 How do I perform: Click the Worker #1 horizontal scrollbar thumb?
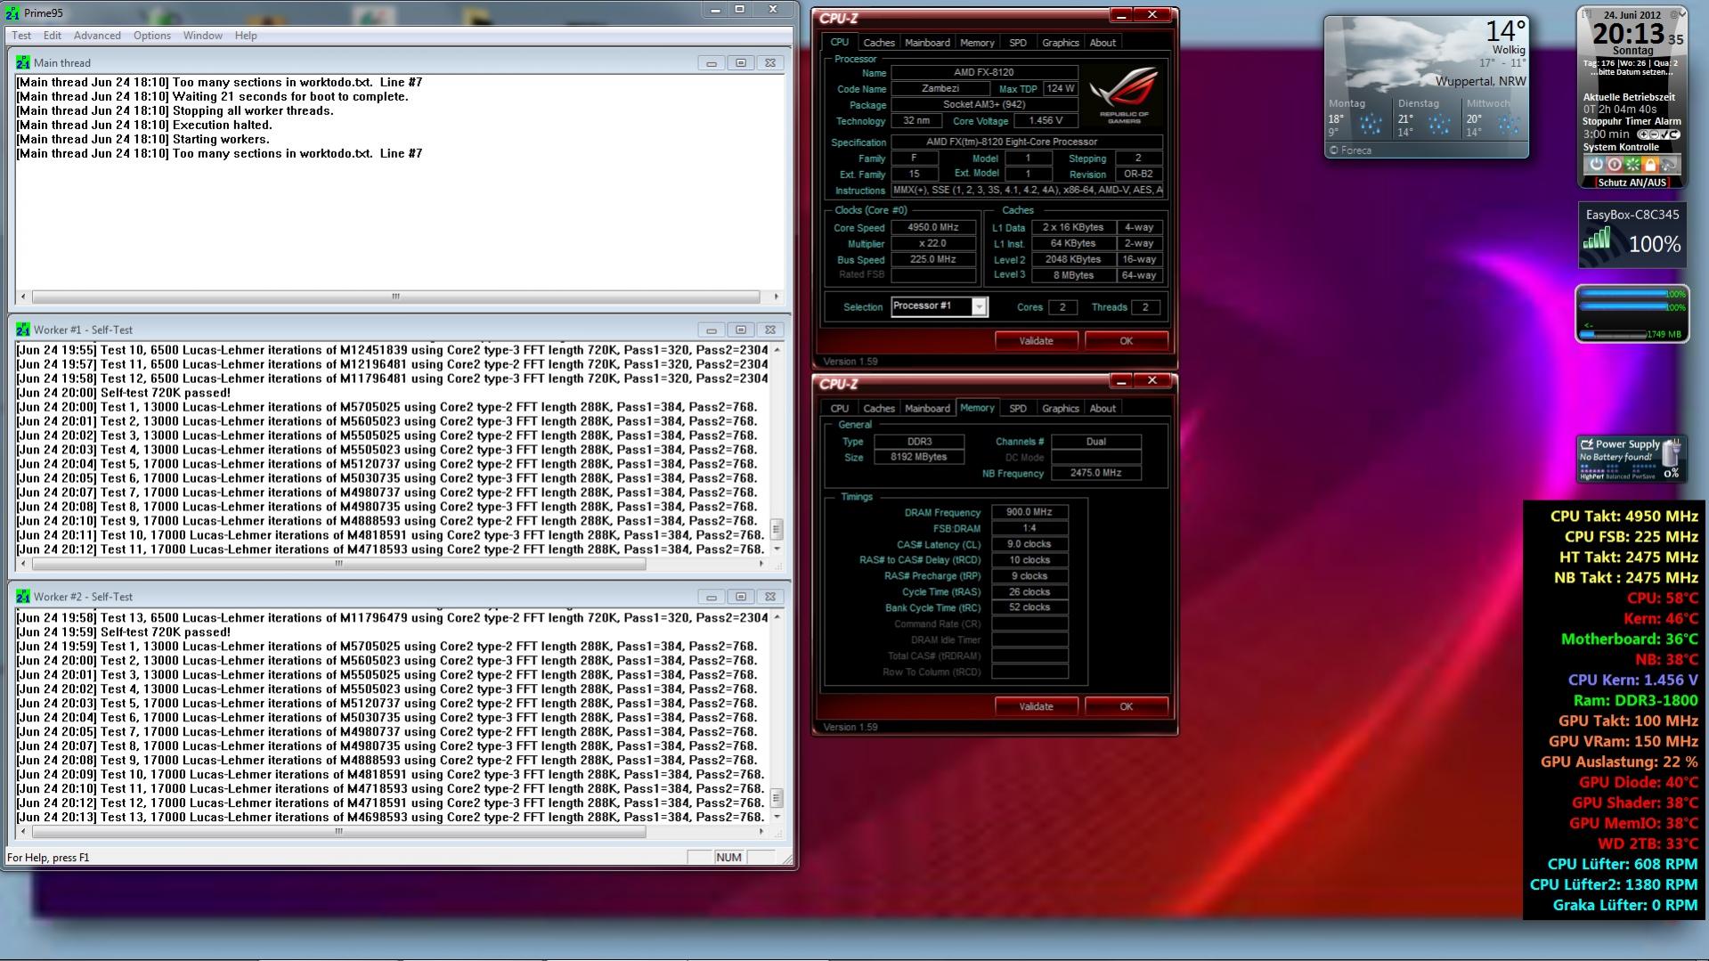coord(338,564)
